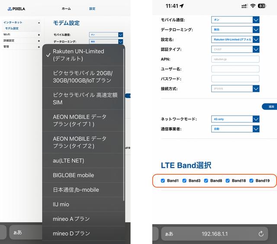Open データローミング dropdown in left screen
Screen dimensions: 277x244
[106, 41]
